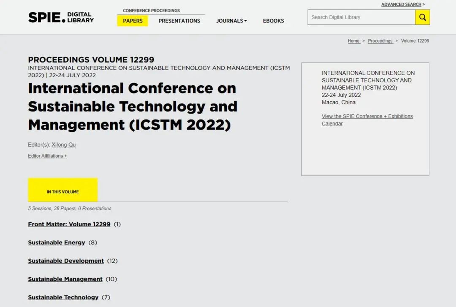Expand Editor Affiliations section

tap(47, 156)
